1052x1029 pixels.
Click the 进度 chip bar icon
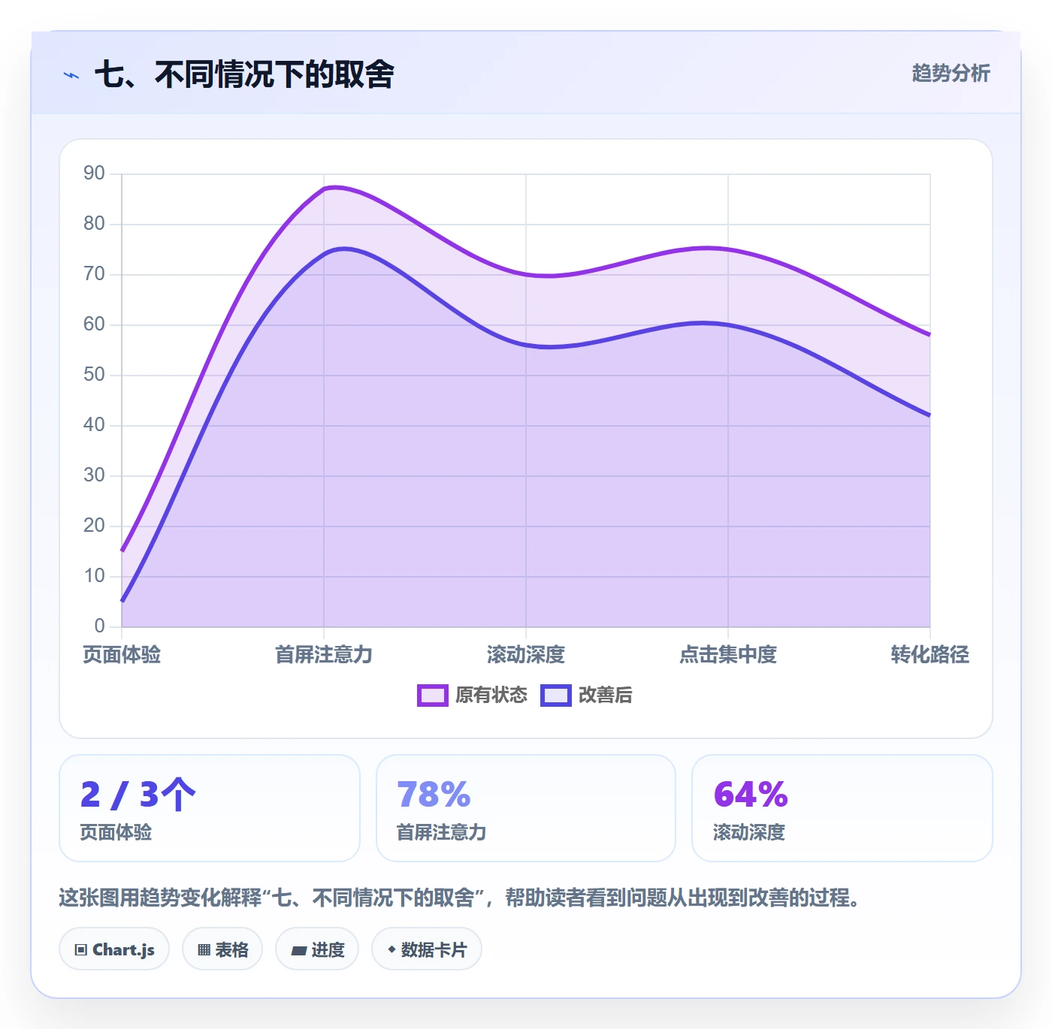point(298,951)
